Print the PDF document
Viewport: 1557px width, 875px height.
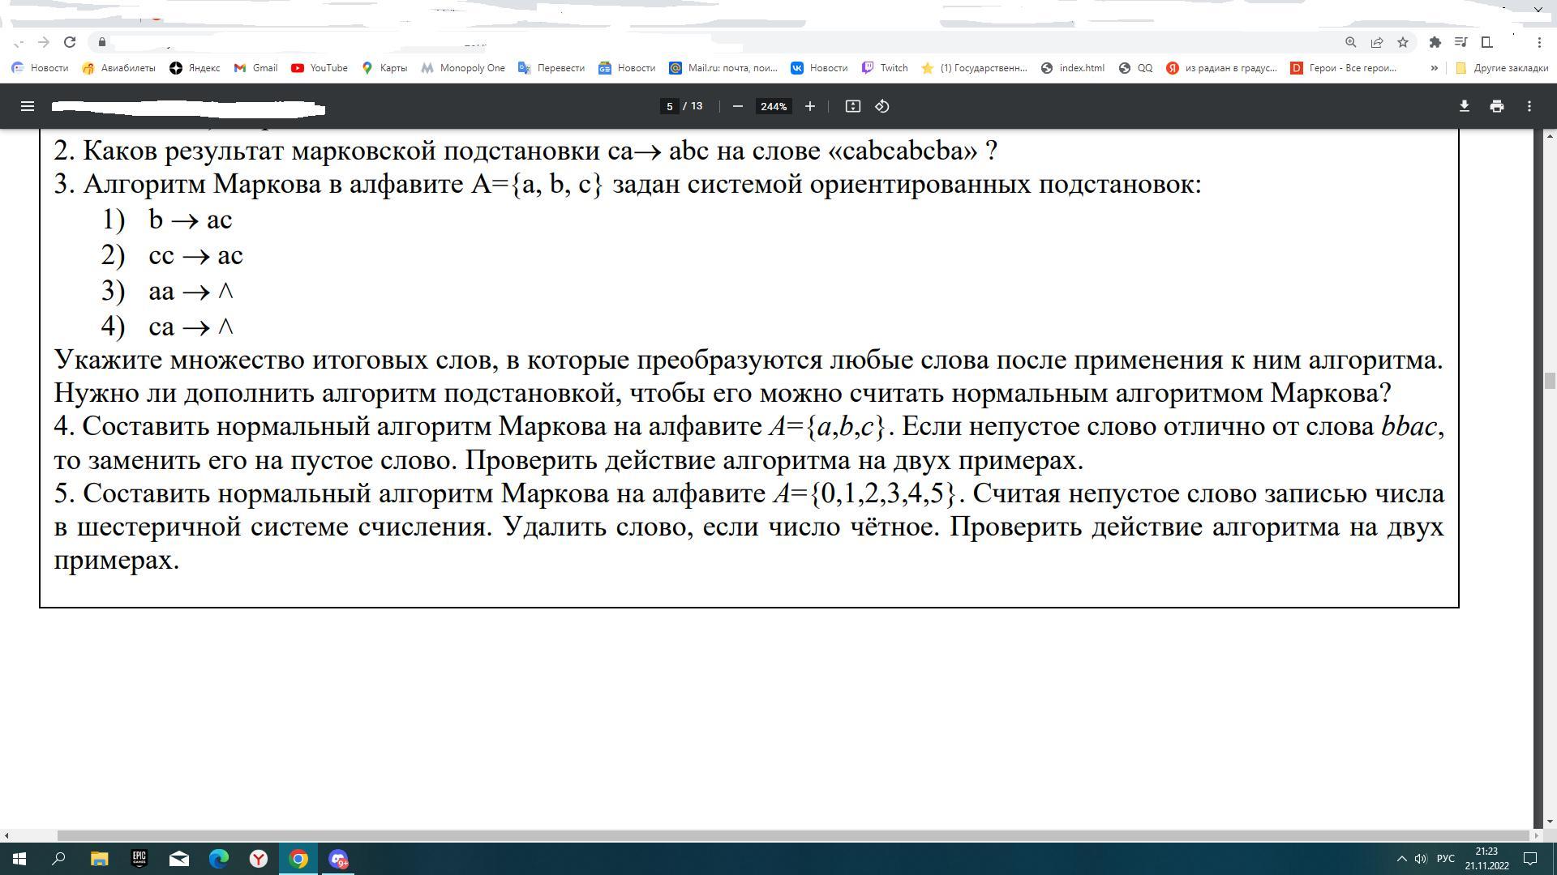[x=1496, y=106]
